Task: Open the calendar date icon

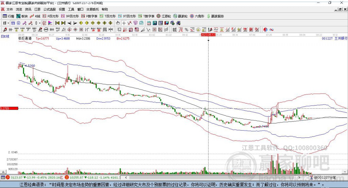Action: tap(149, 23)
